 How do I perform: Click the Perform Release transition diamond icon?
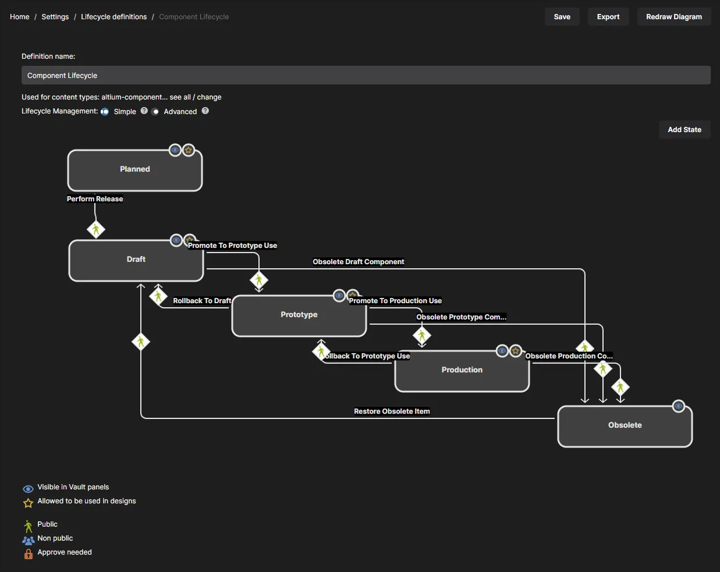(96, 229)
